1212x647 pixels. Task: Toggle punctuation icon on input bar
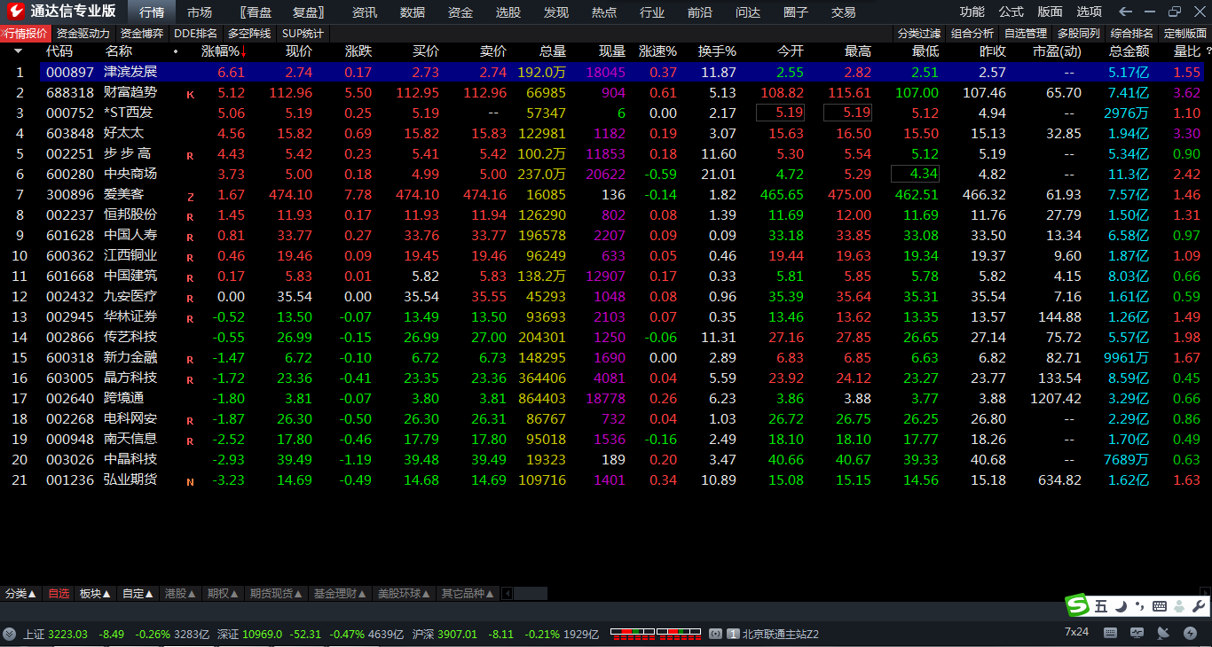click(1139, 607)
